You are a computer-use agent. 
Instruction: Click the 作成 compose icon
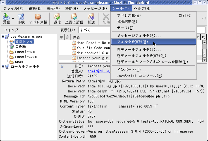[21, 19]
